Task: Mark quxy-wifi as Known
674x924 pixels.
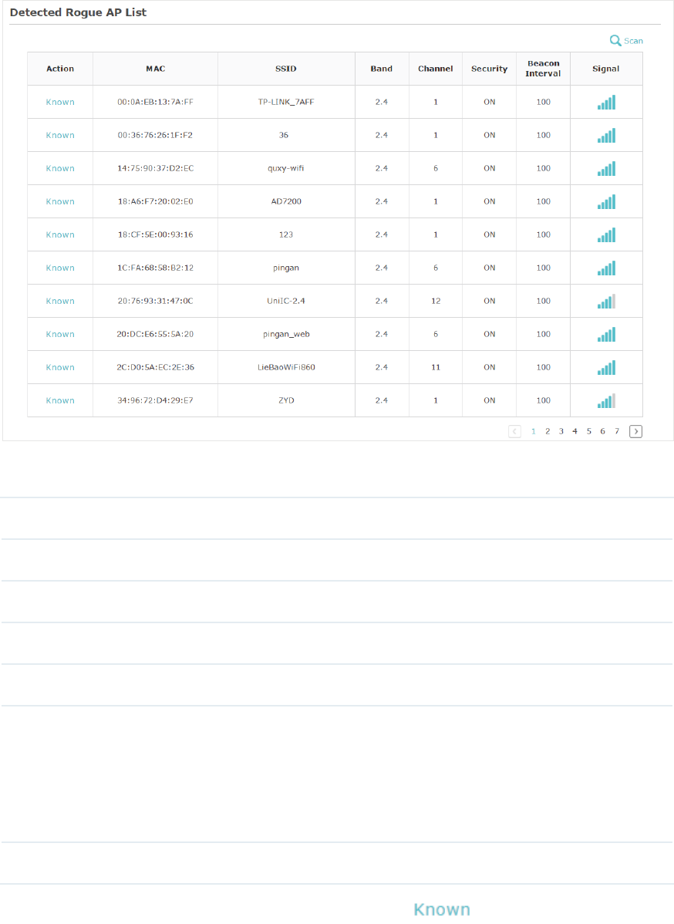Action: [60, 168]
